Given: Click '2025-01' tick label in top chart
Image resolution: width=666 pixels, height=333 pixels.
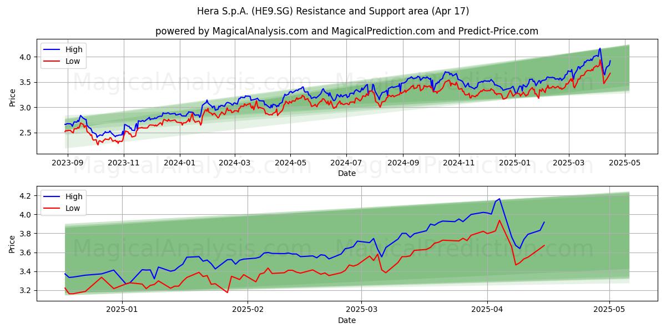Looking at the screenshot, I should click(514, 164).
